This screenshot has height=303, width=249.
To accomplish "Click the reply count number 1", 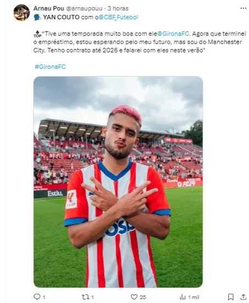I will (44, 297).
